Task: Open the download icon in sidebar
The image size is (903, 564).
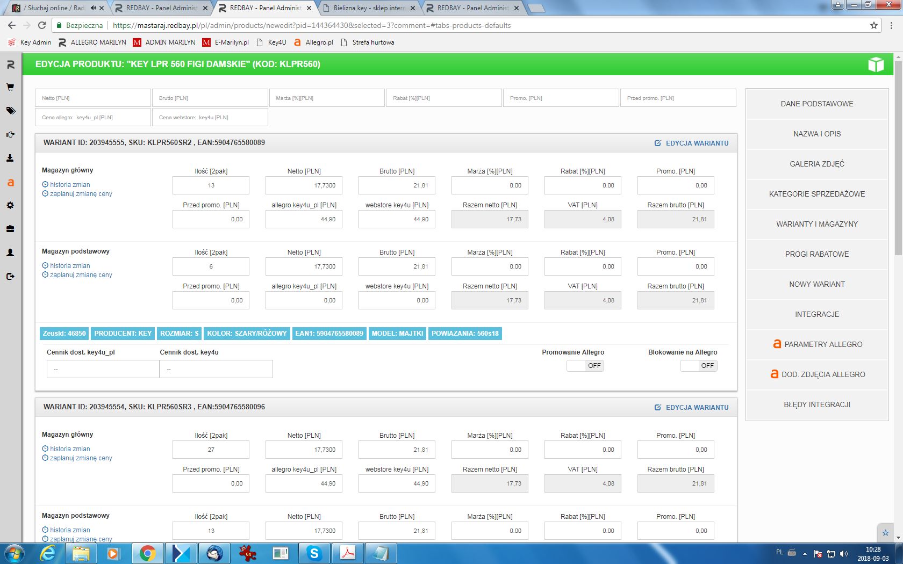Action: [x=10, y=158]
